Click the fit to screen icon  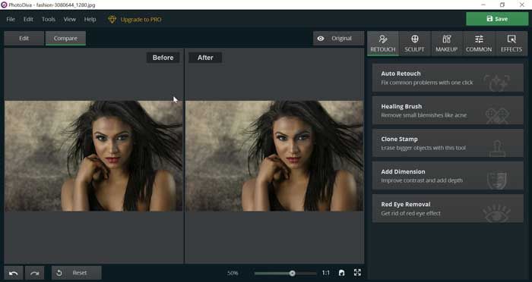(x=342, y=273)
